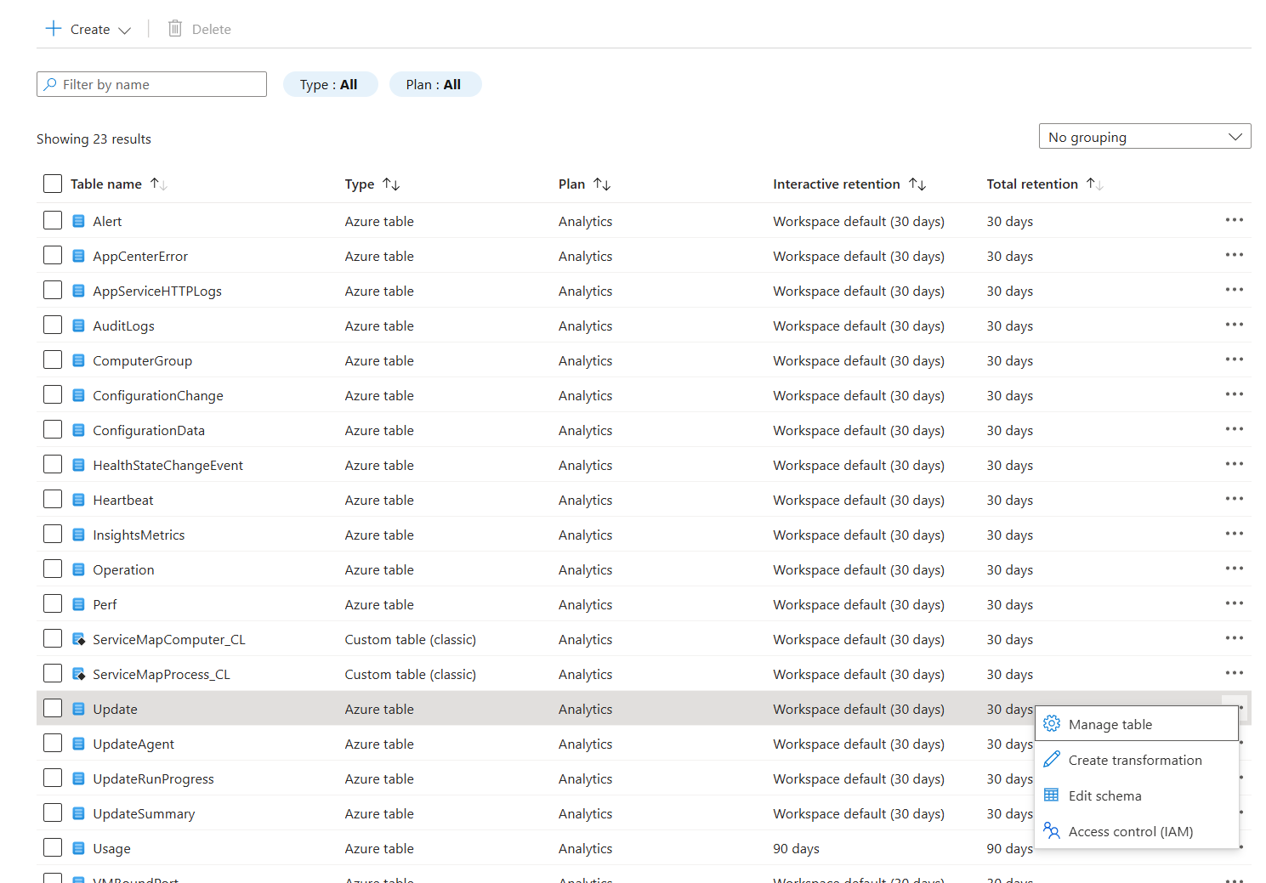This screenshot has height=883, width=1266.
Task: Sort by Plan column header
Action: pos(584,184)
